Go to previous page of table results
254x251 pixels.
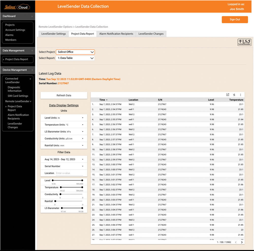pos(236,242)
